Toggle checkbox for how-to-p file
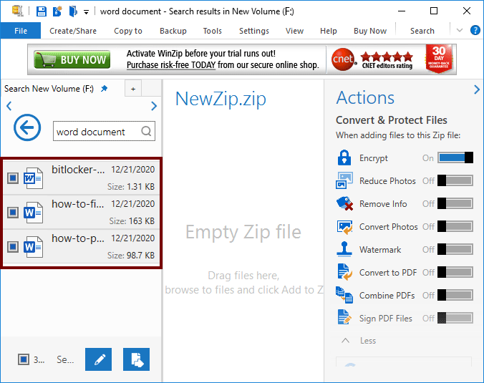Image resolution: width=484 pixels, height=383 pixels. [13, 246]
